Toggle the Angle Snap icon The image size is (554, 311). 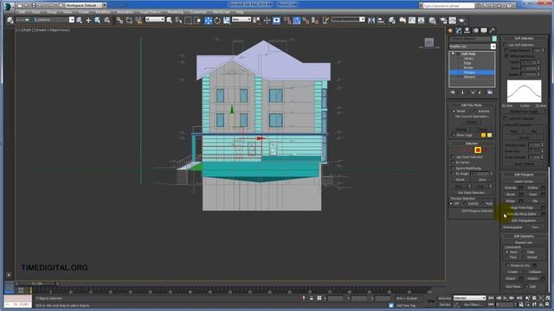point(296,21)
